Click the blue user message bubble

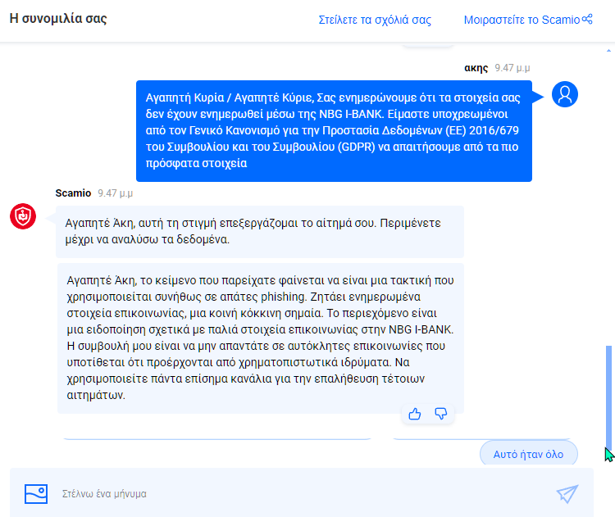tap(334, 131)
